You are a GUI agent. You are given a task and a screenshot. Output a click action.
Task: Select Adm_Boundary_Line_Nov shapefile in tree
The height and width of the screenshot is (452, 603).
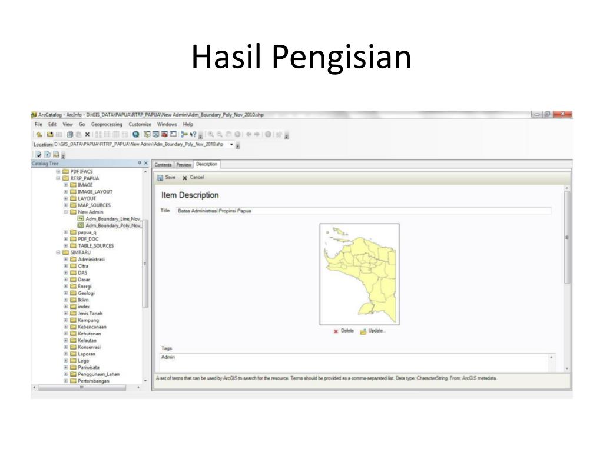point(109,219)
